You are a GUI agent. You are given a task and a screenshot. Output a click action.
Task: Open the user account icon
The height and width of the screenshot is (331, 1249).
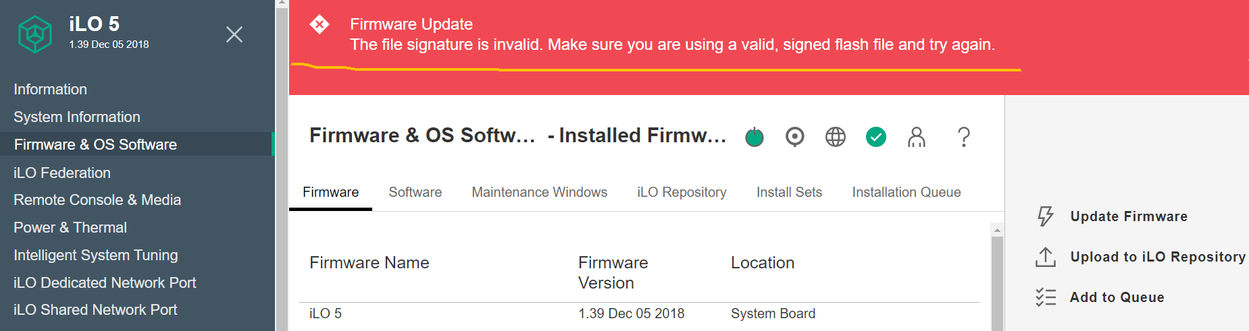tap(917, 138)
